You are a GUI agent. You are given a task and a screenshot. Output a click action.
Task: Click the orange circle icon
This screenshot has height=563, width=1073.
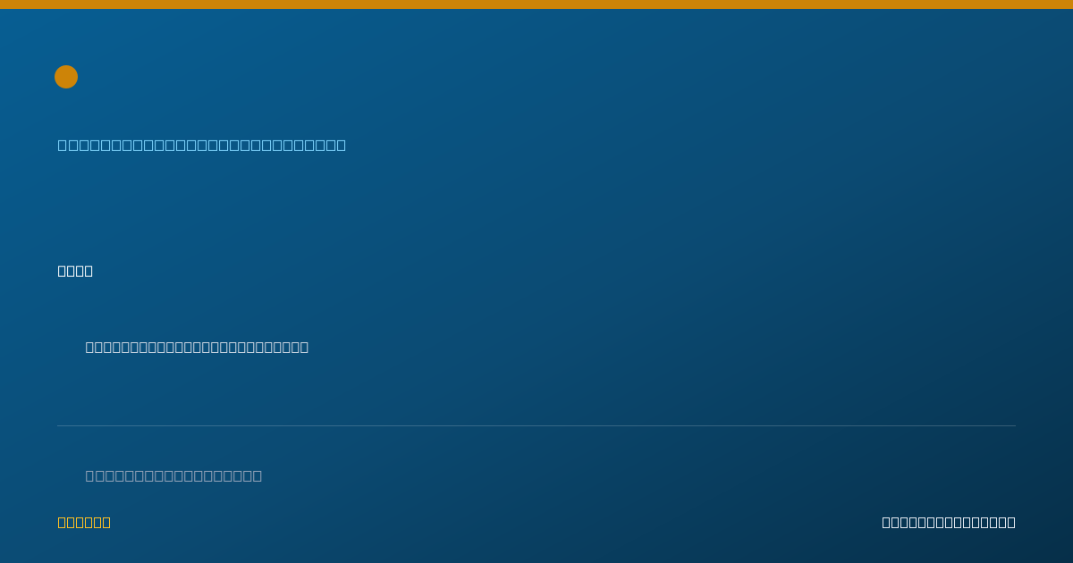click(x=66, y=77)
